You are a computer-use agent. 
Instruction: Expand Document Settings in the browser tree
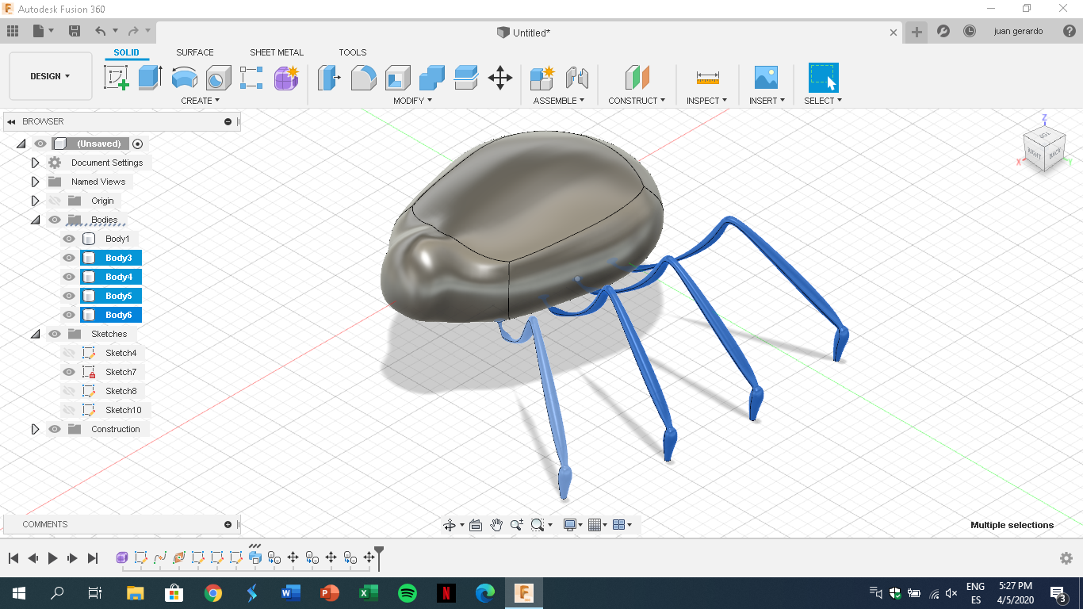pyautogui.click(x=35, y=162)
